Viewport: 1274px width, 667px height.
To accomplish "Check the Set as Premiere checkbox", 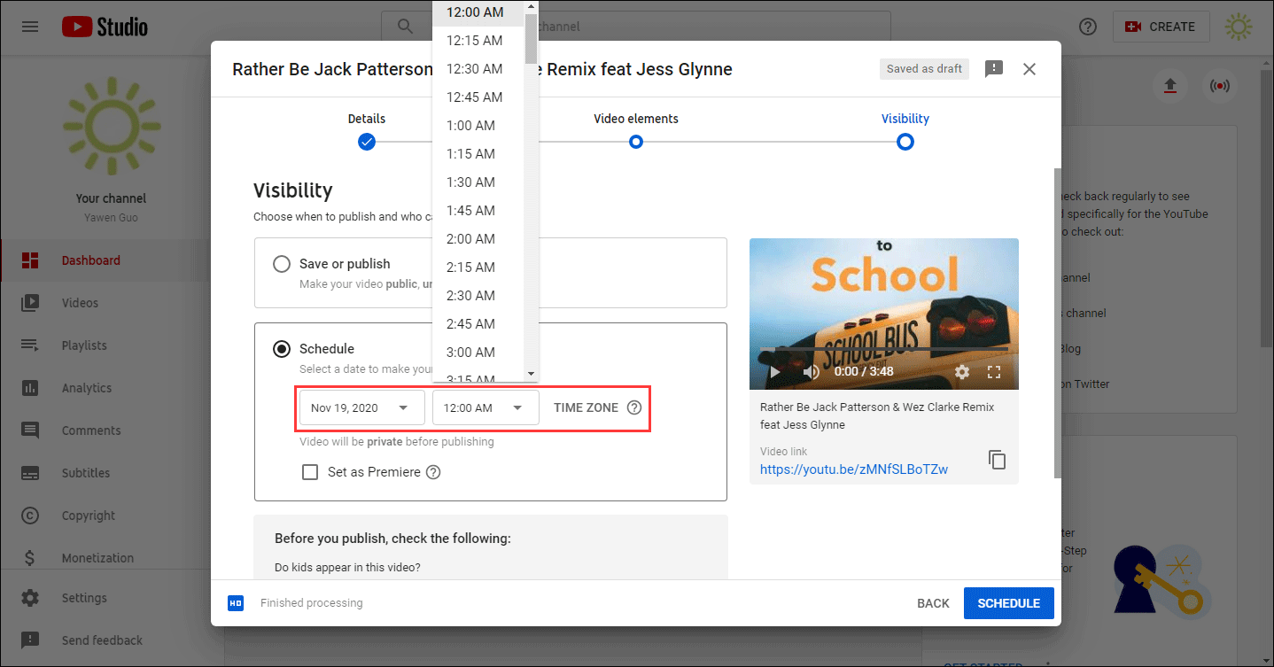I will pos(310,472).
